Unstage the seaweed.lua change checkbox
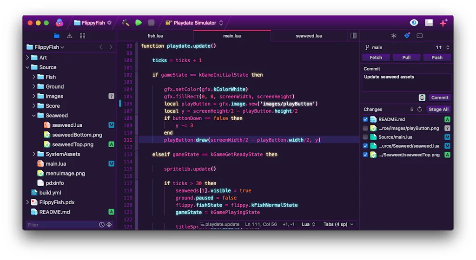The height and width of the screenshot is (260, 476). (365, 146)
